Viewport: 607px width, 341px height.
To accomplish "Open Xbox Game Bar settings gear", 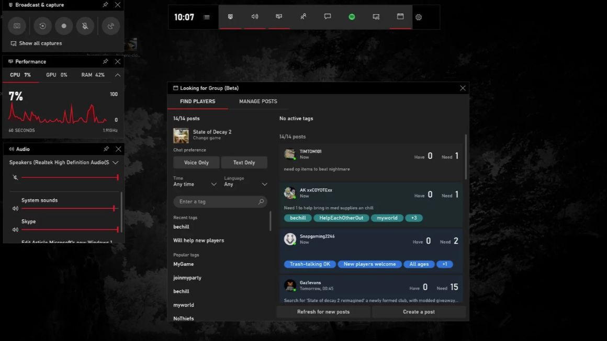I will click(418, 17).
